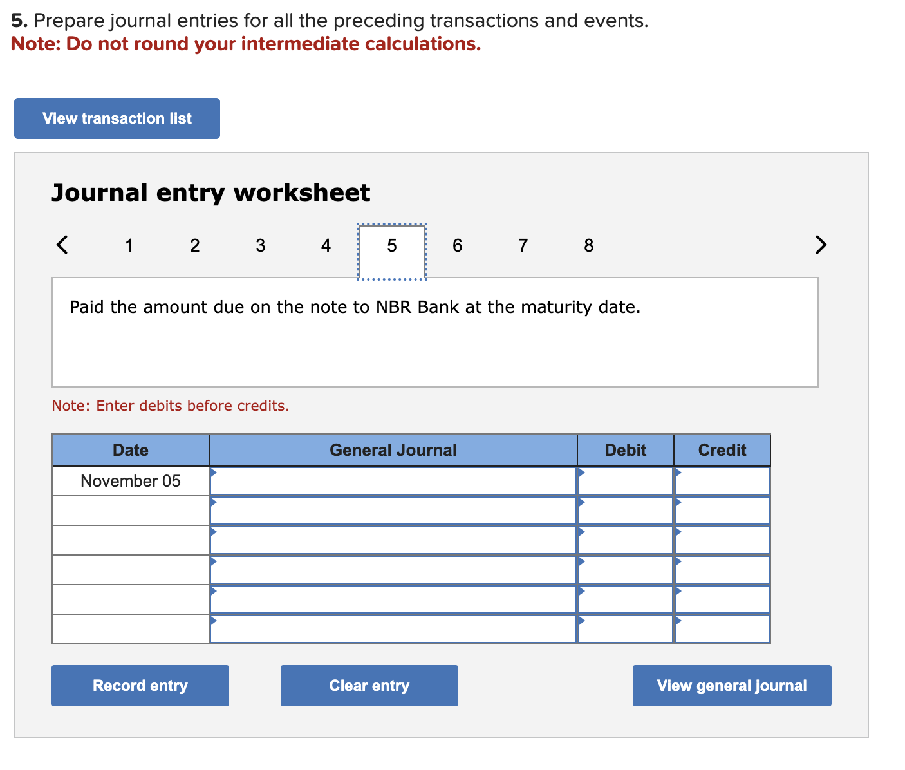Click the Clear entry button
Screen dimensions: 905x770
click(368, 685)
